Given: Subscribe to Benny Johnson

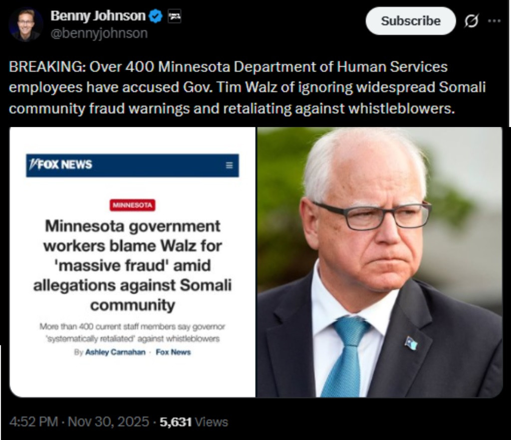Looking at the screenshot, I should pos(411,21).
